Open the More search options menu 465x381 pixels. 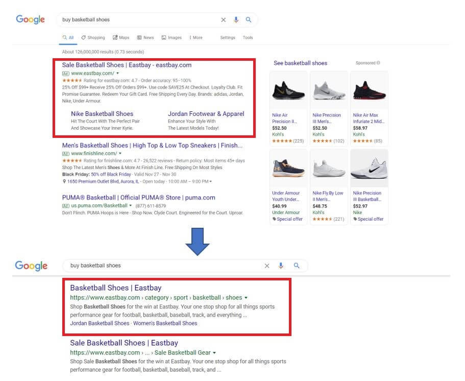tap(195, 38)
